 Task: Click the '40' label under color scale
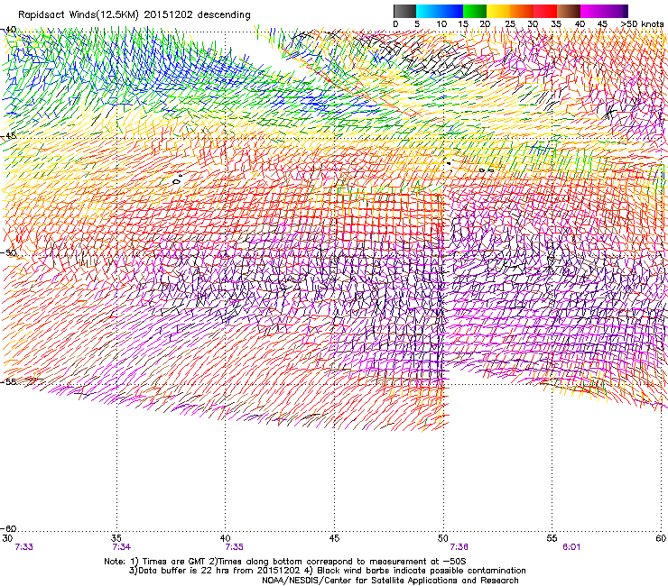[580, 24]
